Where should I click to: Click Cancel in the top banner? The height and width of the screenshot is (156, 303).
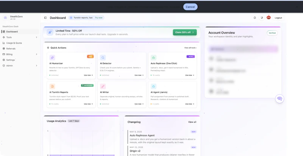click(x=191, y=7)
